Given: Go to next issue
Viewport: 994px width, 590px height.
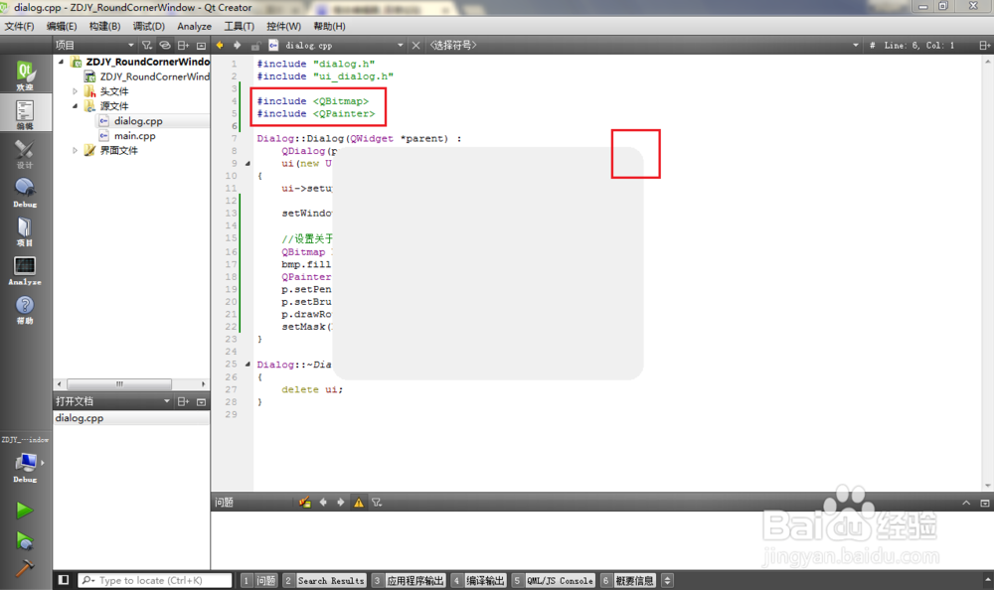Looking at the screenshot, I should click(x=340, y=502).
